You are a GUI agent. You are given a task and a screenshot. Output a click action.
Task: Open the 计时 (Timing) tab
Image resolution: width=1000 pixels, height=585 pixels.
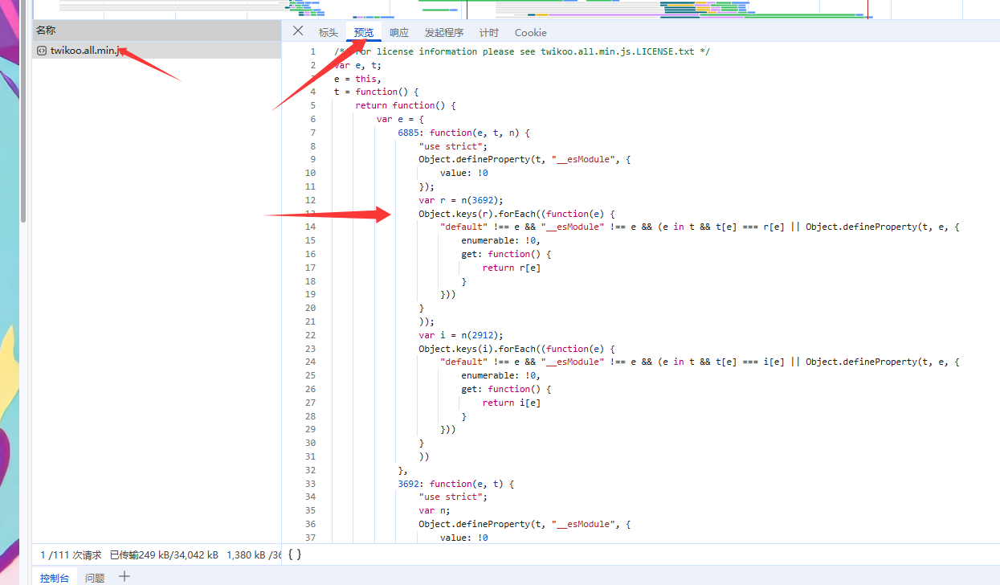click(x=488, y=33)
